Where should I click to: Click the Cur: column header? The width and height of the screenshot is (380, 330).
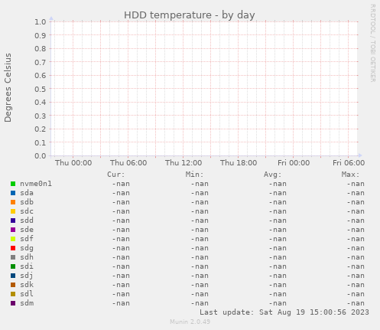116,175
